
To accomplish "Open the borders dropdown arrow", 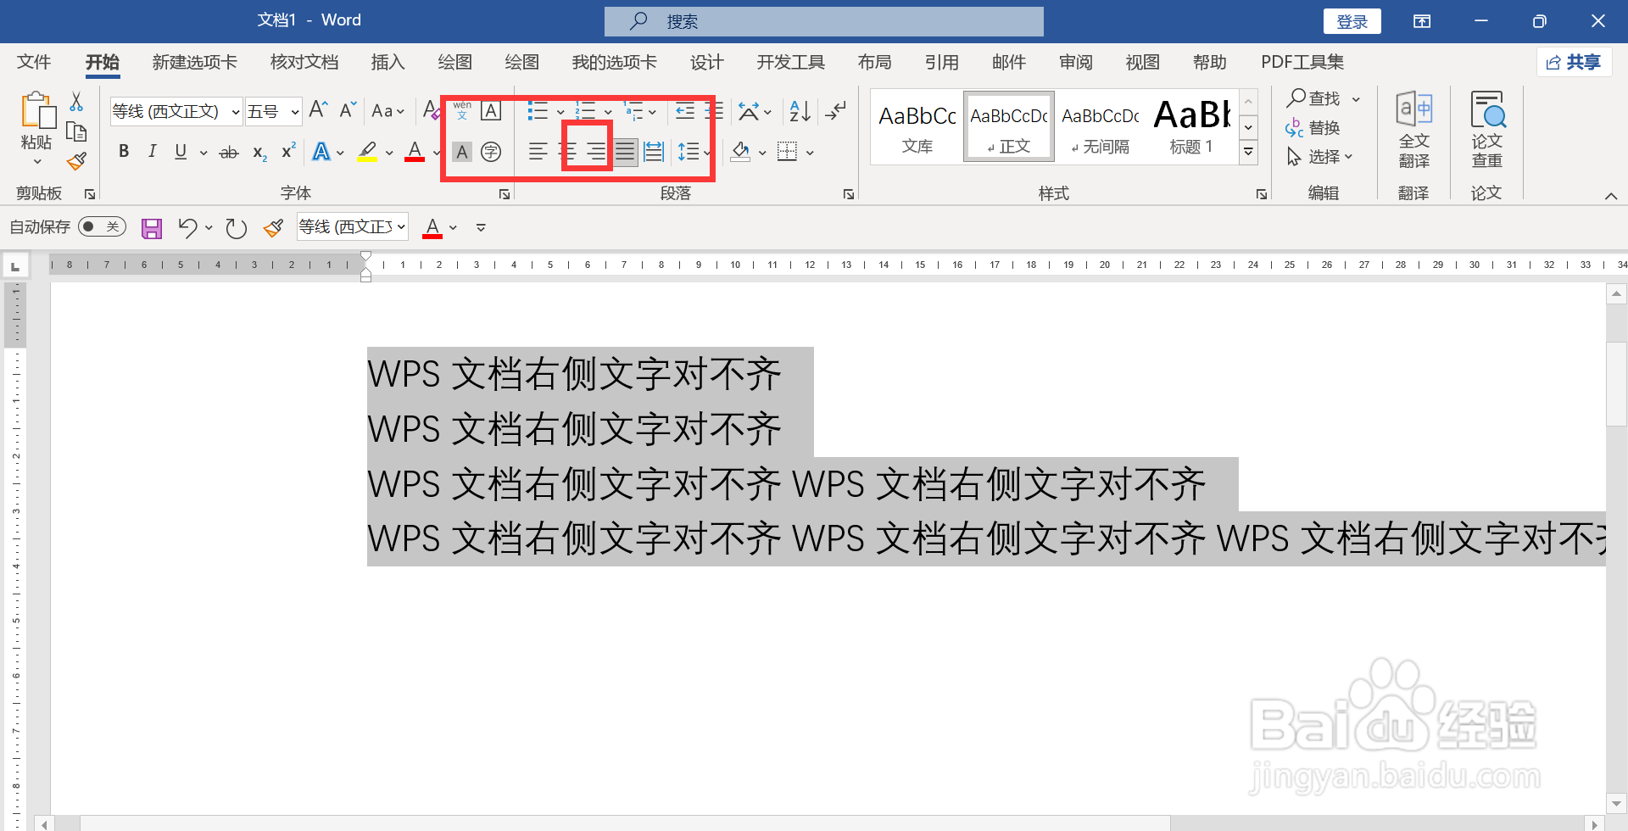I will click(810, 153).
